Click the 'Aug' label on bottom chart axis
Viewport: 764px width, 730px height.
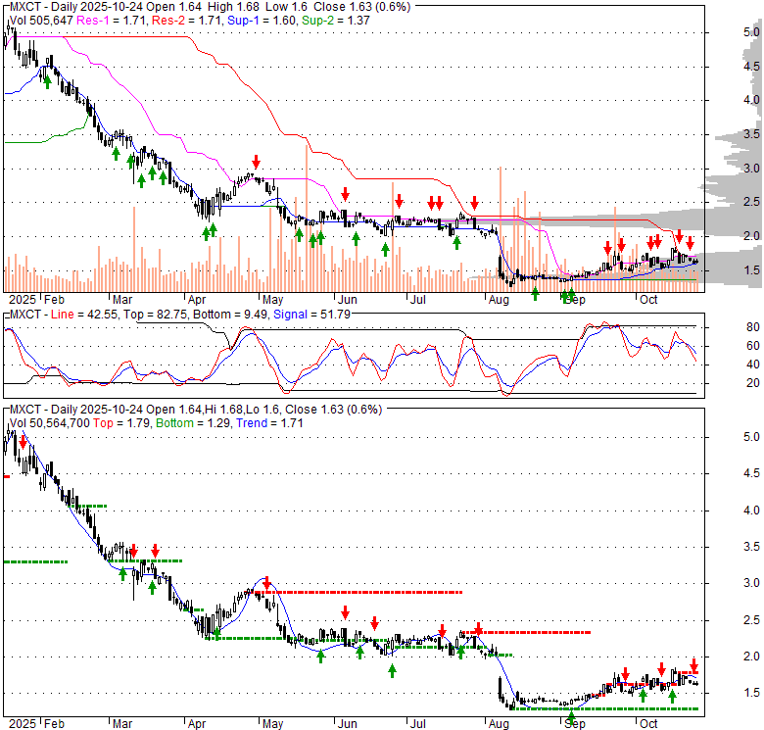[x=499, y=724]
